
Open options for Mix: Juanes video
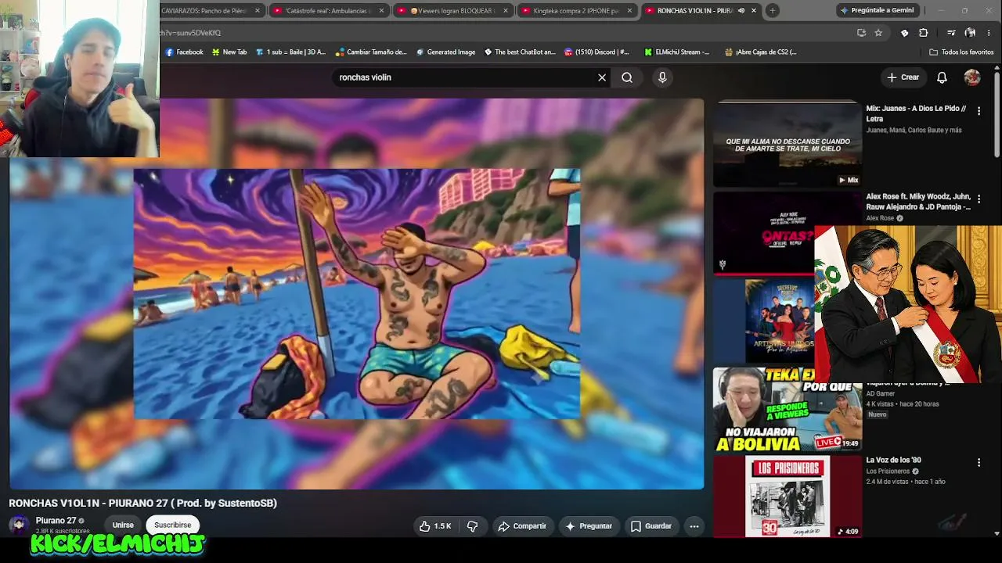[979, 111]
